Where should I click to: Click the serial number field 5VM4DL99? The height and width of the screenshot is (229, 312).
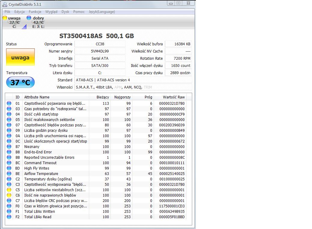pos(100,51)
